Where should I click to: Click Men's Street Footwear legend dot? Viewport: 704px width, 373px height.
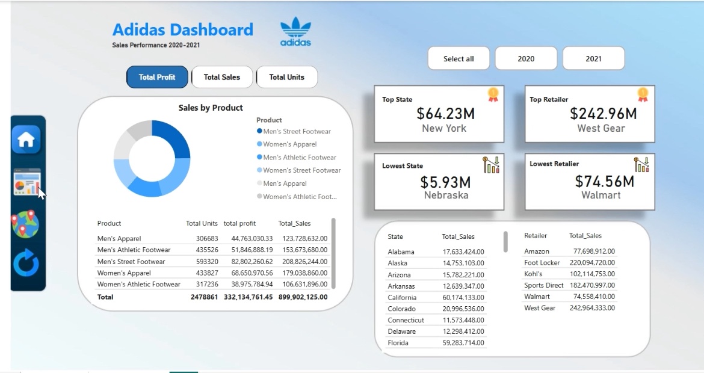pos(259,131)
